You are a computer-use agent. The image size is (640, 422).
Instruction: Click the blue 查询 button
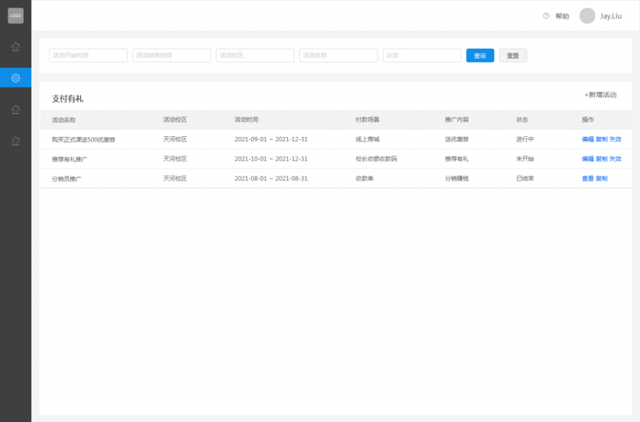click(480, 56)
